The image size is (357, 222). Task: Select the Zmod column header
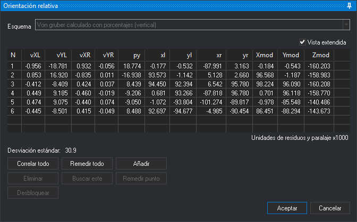pos(319,55)
